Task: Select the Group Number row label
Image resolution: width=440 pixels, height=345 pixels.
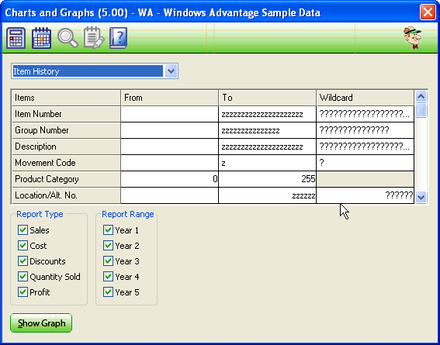Action: 66,130
